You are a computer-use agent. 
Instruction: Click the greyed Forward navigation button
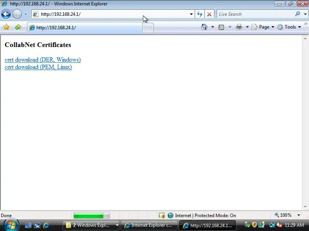(17, 14)
